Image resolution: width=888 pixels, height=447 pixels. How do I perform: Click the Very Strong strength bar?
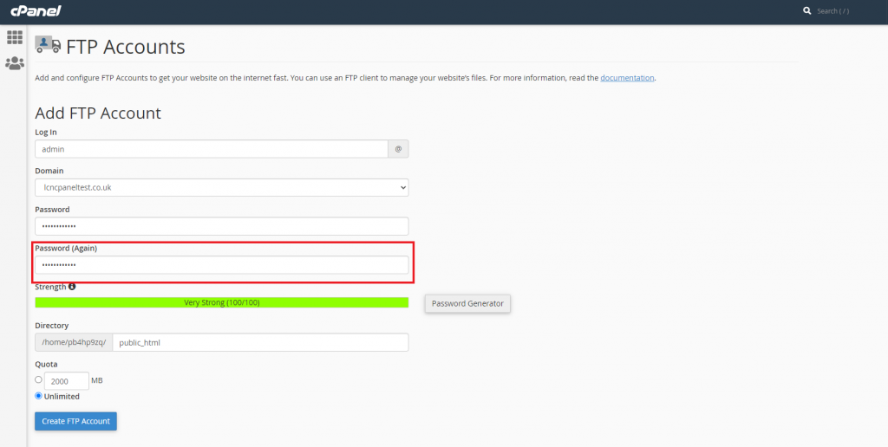coord(221,302)
